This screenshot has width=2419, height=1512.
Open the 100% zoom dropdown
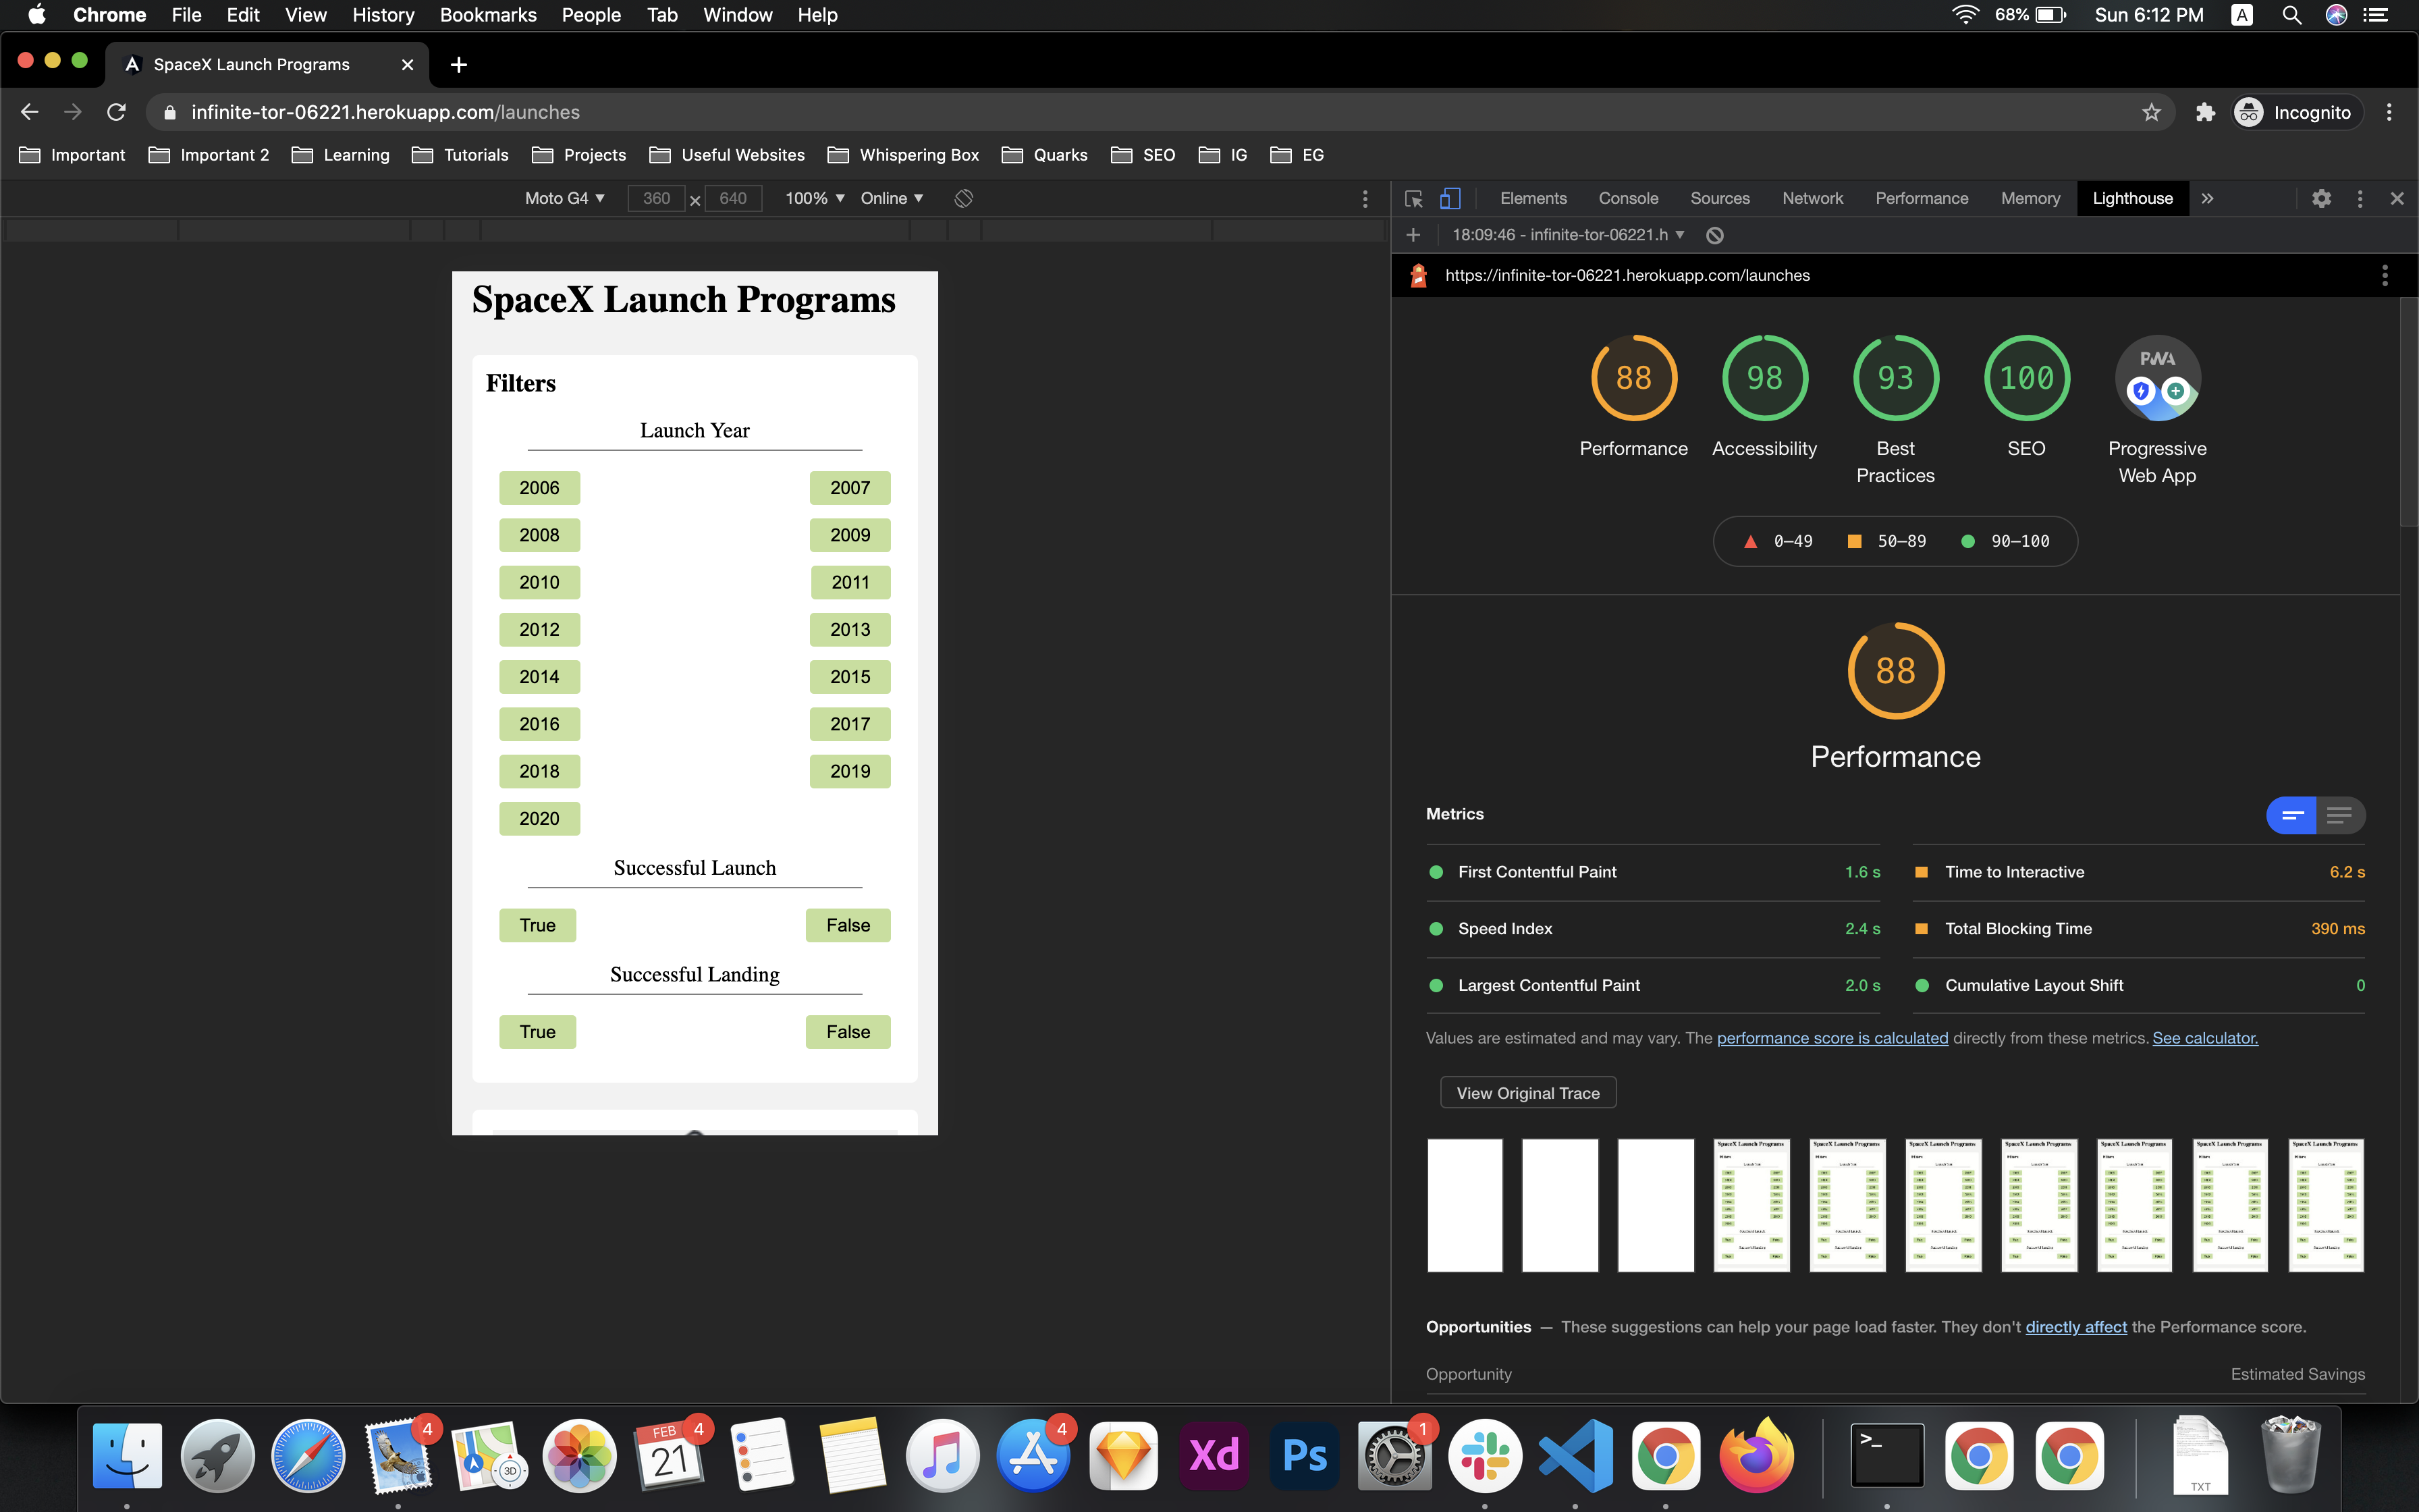click(815, 198)
